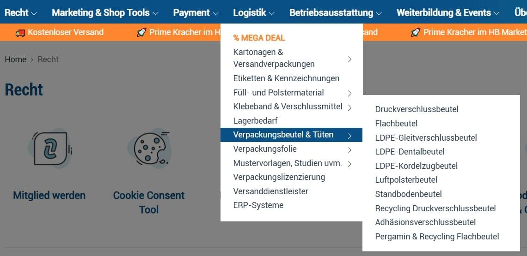Image resolution: width=527 pixels, height=256 pixels.
Task: Open the Logistik dropdown menu
Action: 253,13
